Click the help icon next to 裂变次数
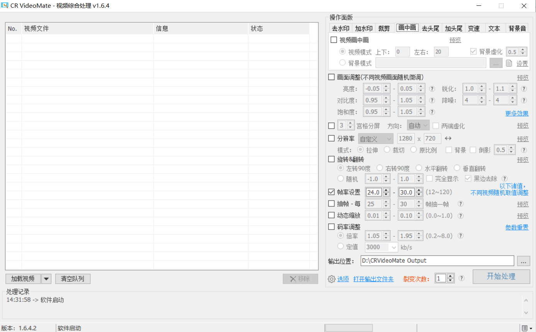 point(461,278)
